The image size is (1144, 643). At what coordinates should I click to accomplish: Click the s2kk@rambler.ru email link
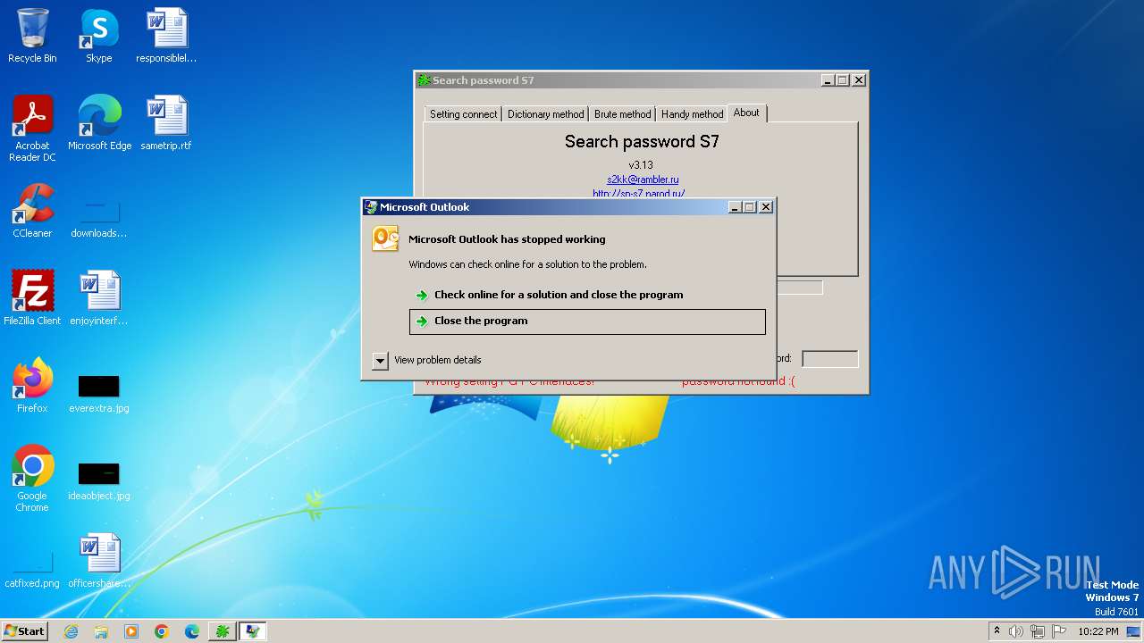tap(643, 180)
